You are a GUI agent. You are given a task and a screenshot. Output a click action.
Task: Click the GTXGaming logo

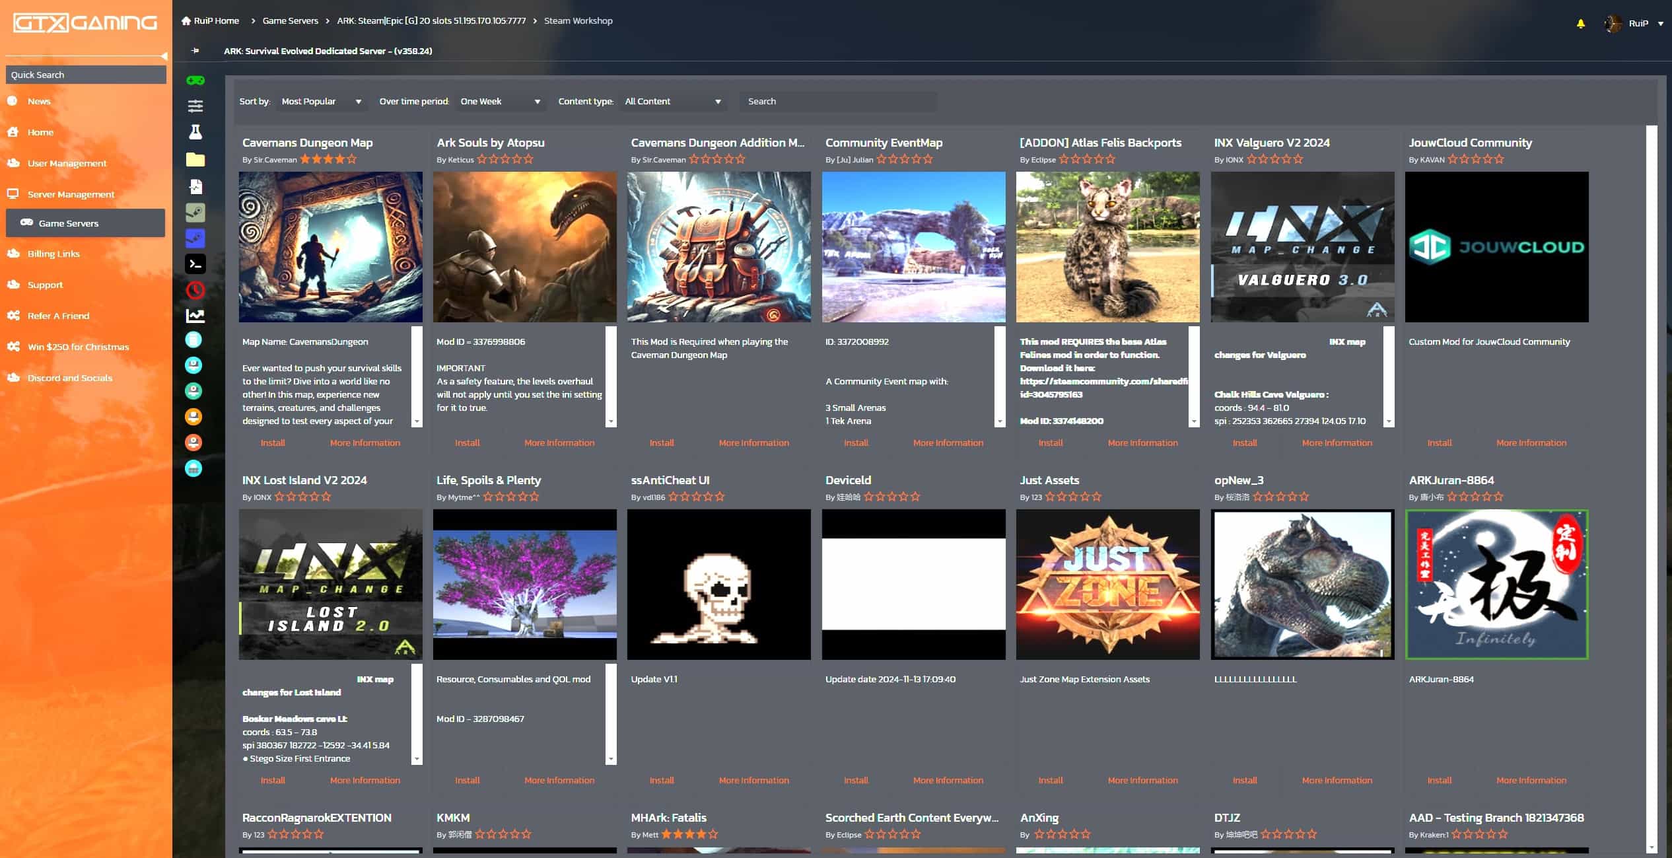(x=85, y=23)
